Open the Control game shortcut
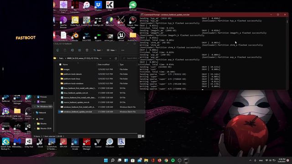Screen dimensions: 292x164 coord(98,143)
